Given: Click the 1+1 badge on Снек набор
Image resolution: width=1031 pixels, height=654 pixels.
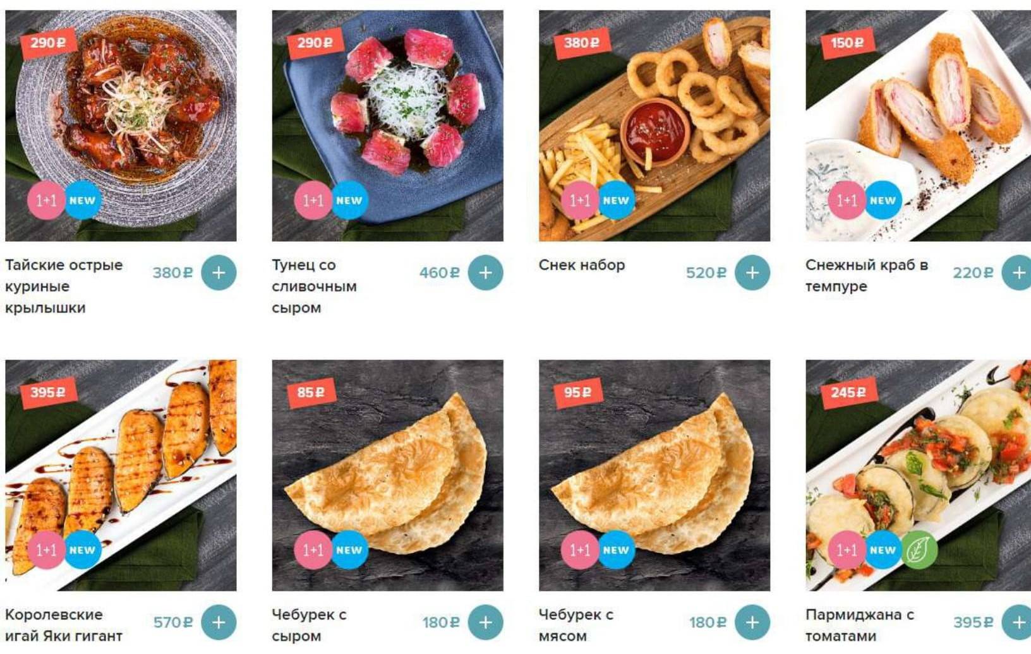Looking at the screenshot, I should [x=580, y=201].
